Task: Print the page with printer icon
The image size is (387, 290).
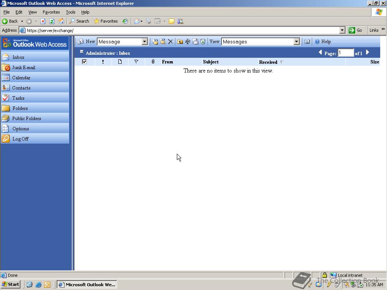Action: (x=148, y=21)
